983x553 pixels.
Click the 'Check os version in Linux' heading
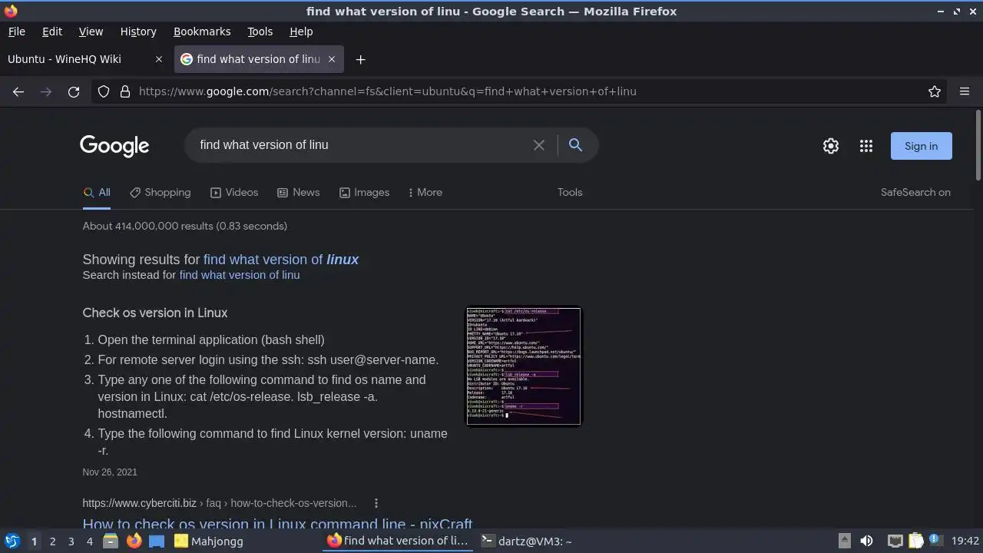click(x=155, y=313)
